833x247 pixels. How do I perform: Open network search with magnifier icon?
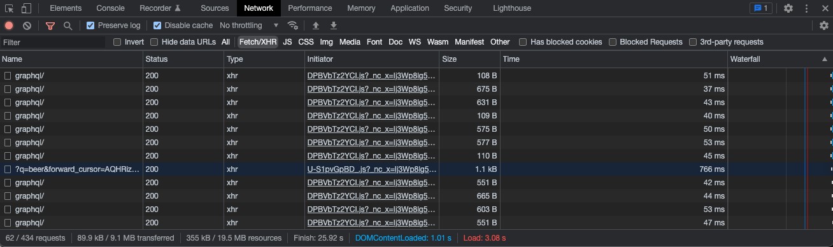point(68,25)
